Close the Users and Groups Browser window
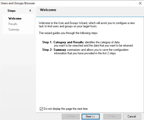 click(140, 3)
